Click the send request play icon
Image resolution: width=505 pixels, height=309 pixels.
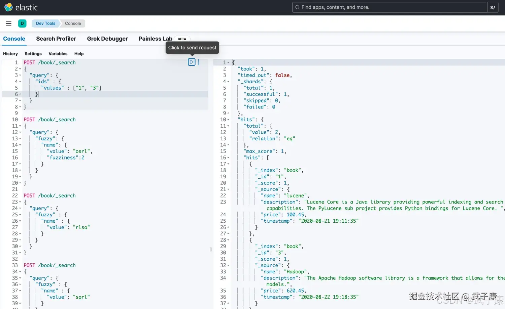[x=192, y=62]
